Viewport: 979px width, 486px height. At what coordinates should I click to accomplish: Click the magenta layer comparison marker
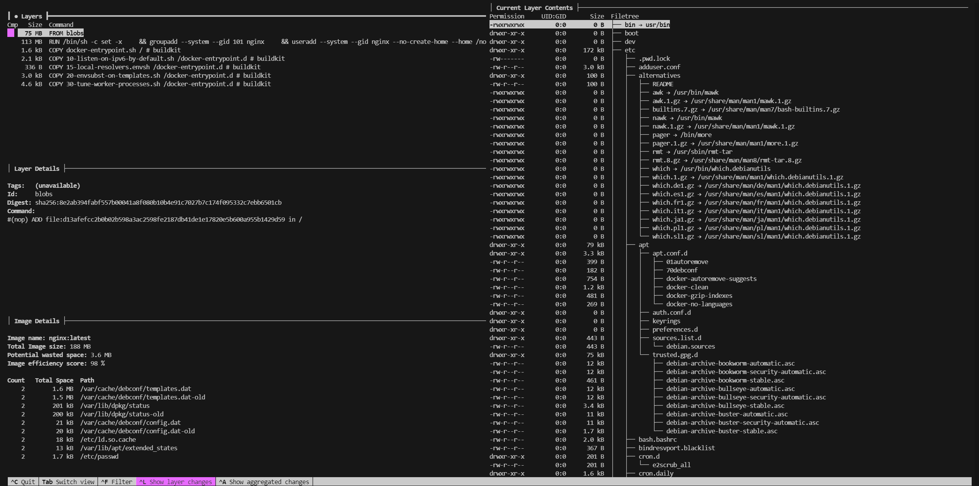pos(11,33)
